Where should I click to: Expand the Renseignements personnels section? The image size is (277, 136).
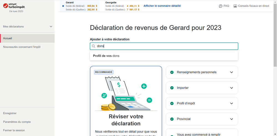(232, 72)
